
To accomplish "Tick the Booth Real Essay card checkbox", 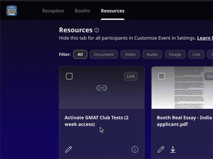I will click(x=161, y=76).
